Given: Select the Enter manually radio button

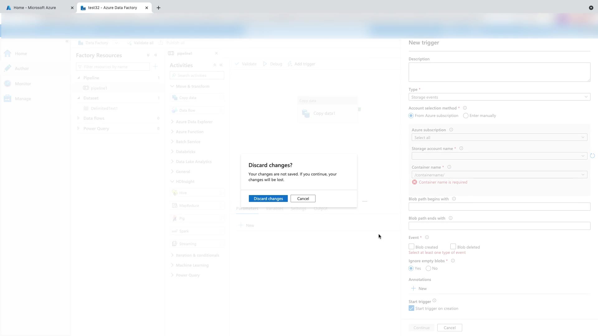Looking at the screenshot, I should [466, 116].
